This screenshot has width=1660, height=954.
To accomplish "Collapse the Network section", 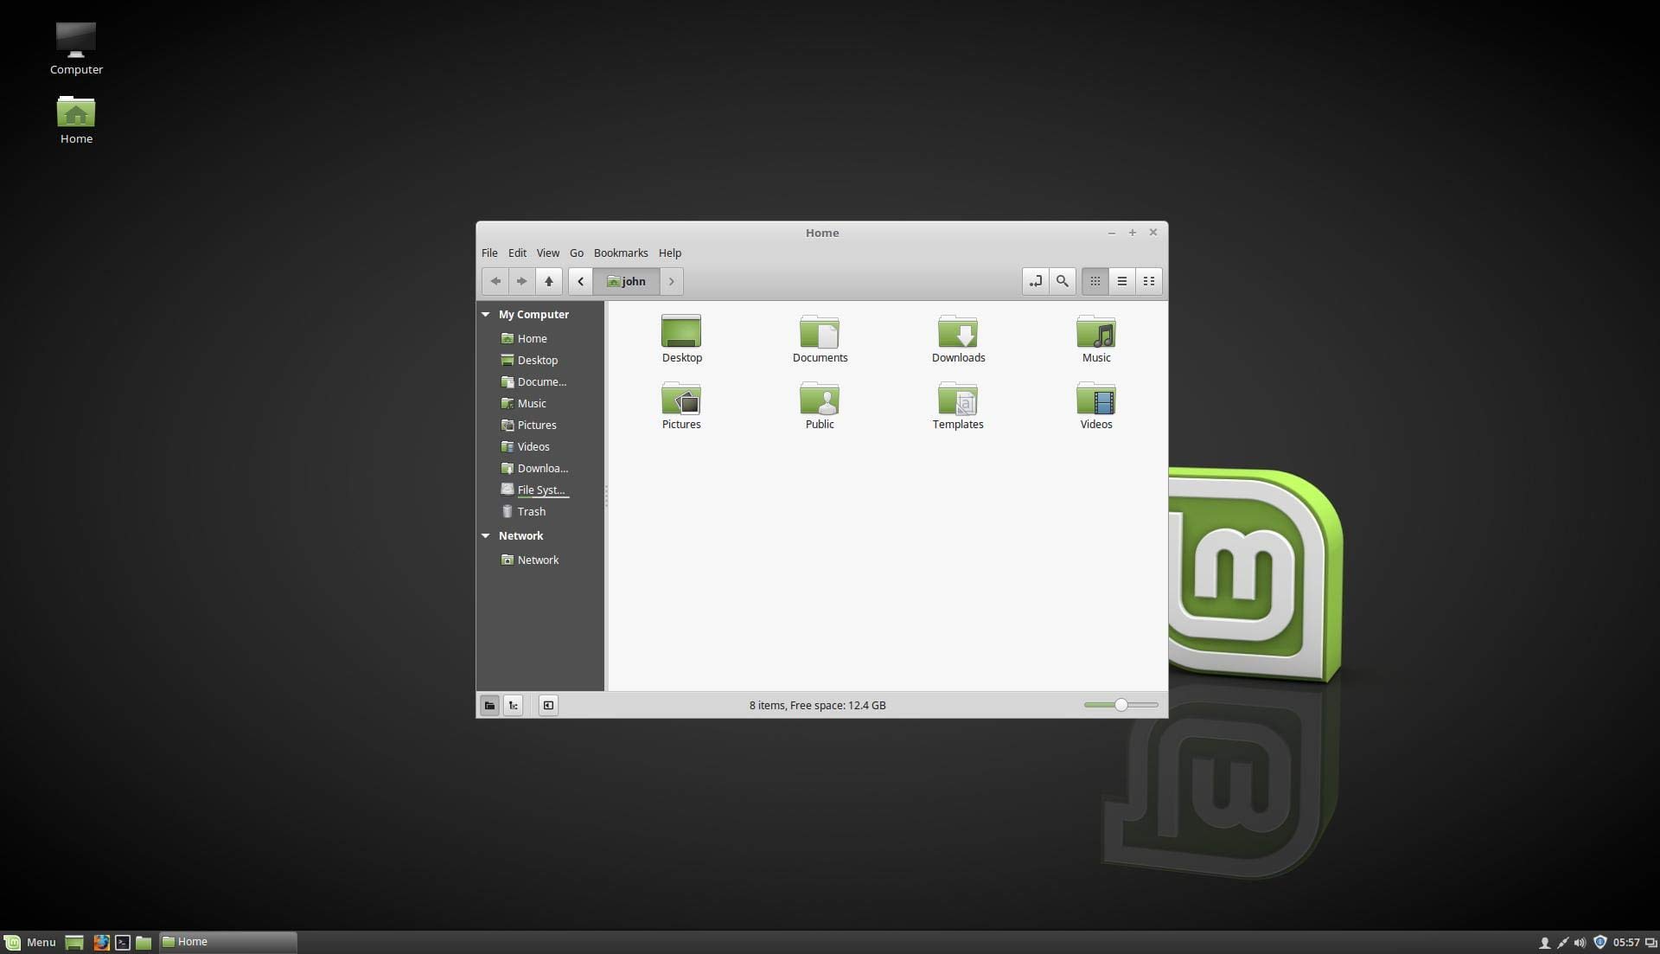I will coord(486,536).
